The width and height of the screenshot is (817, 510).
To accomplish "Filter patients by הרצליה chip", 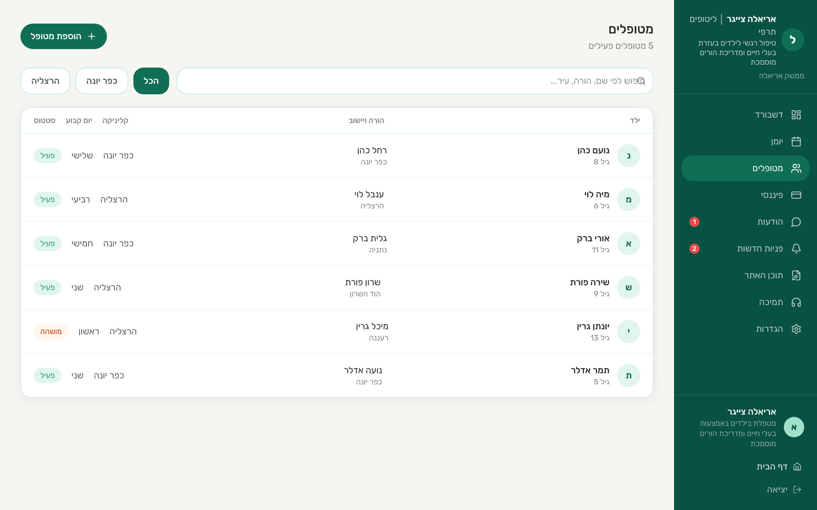I will coord(45,81).
